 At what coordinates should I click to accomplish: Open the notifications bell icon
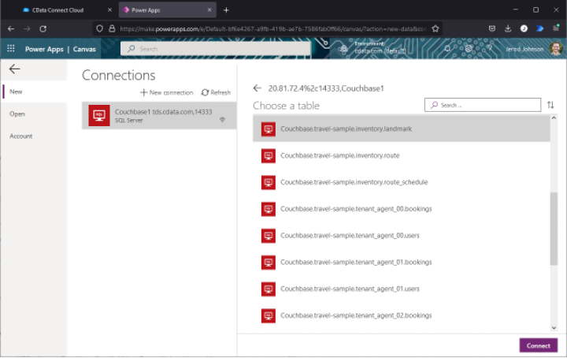[x=447, y=49]
